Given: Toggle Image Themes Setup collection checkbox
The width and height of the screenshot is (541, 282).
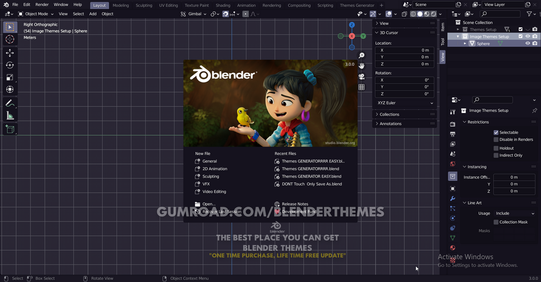Looking at the screenshot, I should point(521,36).
